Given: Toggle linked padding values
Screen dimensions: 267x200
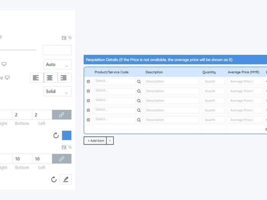Looking at the screenshot, I should (62, 159).
